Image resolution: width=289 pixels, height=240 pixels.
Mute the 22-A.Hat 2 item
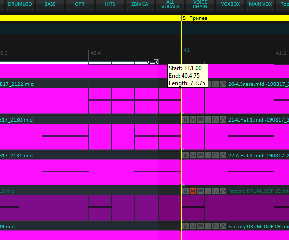[193, 155]
